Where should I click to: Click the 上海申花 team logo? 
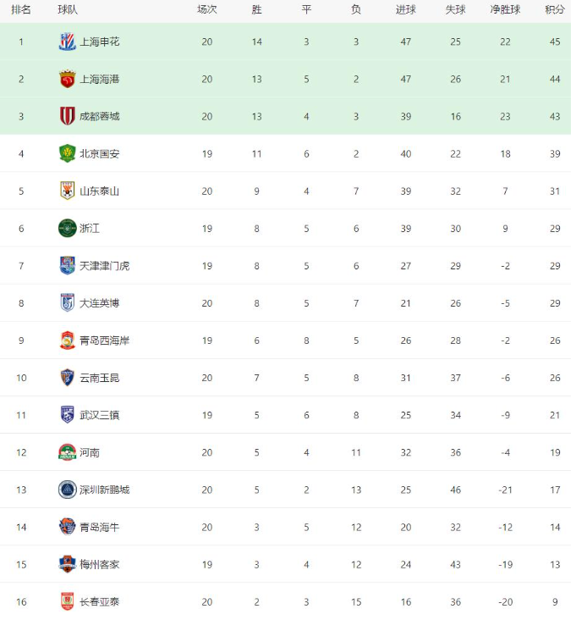pyautogui.click(x=68, y=42)
